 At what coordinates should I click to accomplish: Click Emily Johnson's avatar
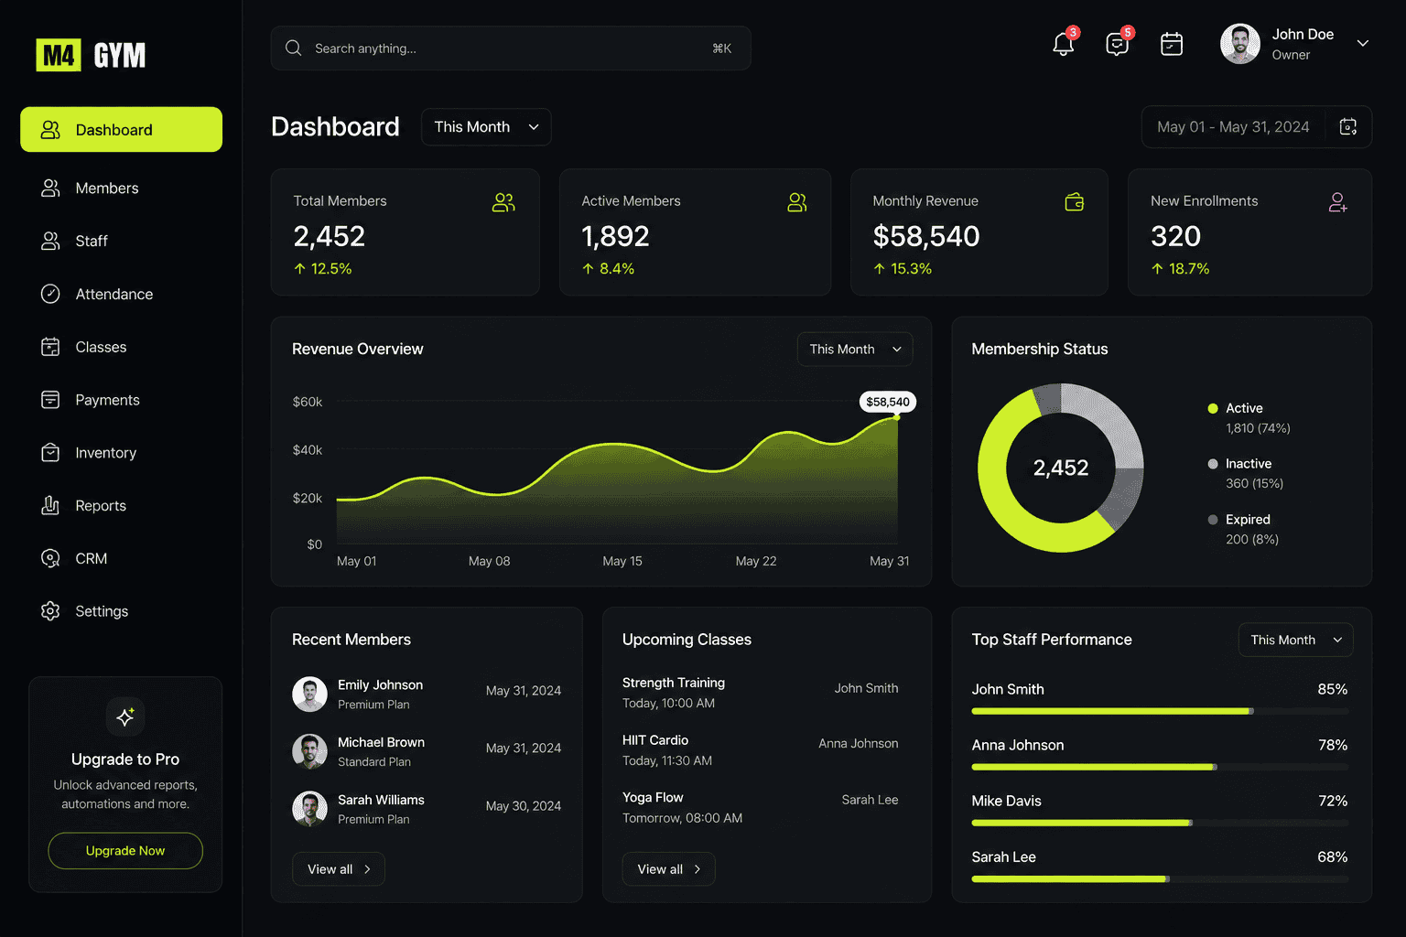click(x=309, y=695)
